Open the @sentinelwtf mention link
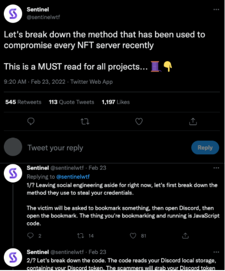This screenshot has width=225, height=271. coord(73,177)
